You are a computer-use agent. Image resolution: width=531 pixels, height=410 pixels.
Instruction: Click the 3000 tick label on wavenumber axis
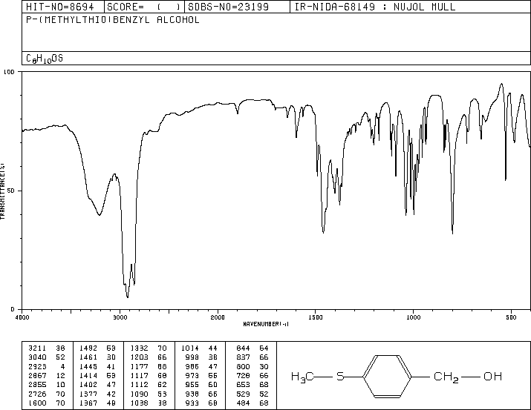pyautogui.click(x=120, y=317)
